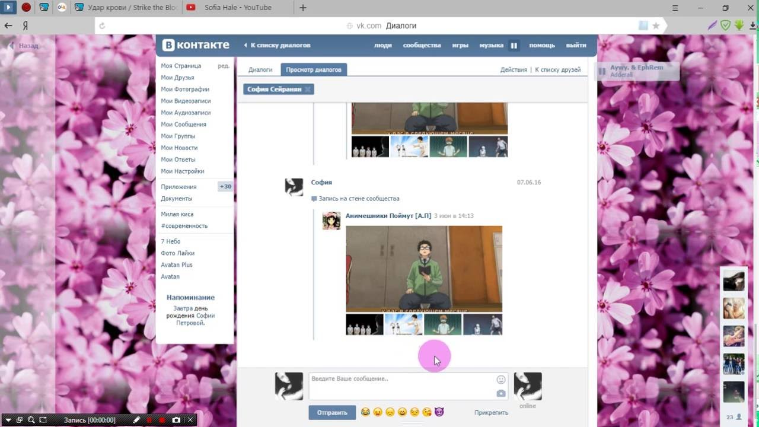Viewport: 759px width, 427px height.
Task: Bookmark page with star icon
Action: [656, 26]
